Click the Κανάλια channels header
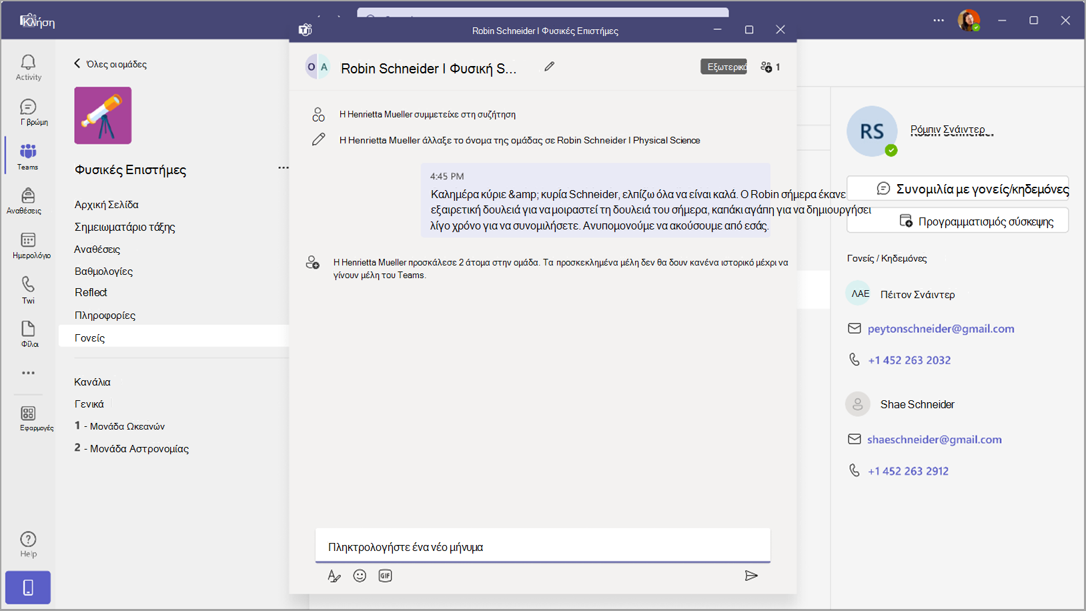The width and height of the screenshot is (1086, 611). (92, 382)
